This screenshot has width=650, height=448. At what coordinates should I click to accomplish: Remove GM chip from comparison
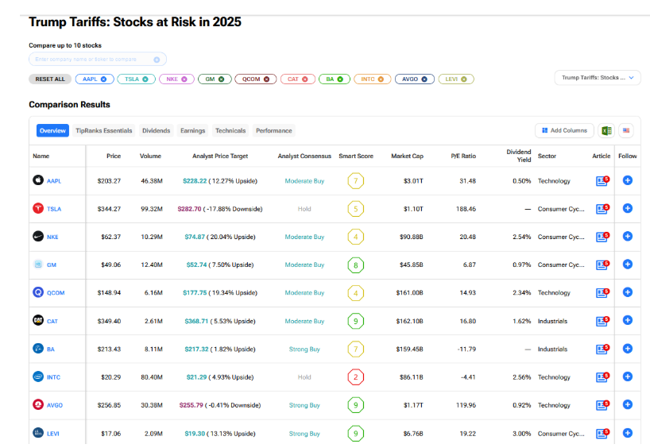(222, 79)
